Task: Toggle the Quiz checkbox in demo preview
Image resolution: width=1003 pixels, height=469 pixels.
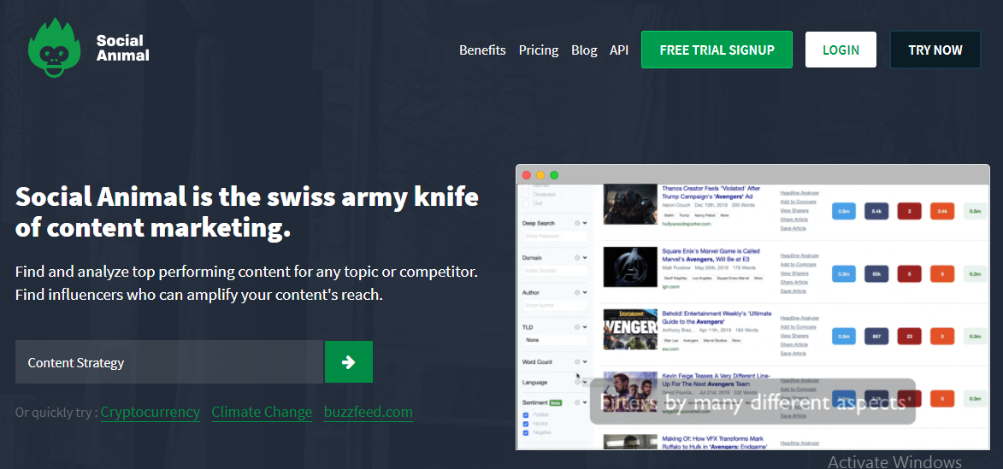Action: click(x=526, y=203)
